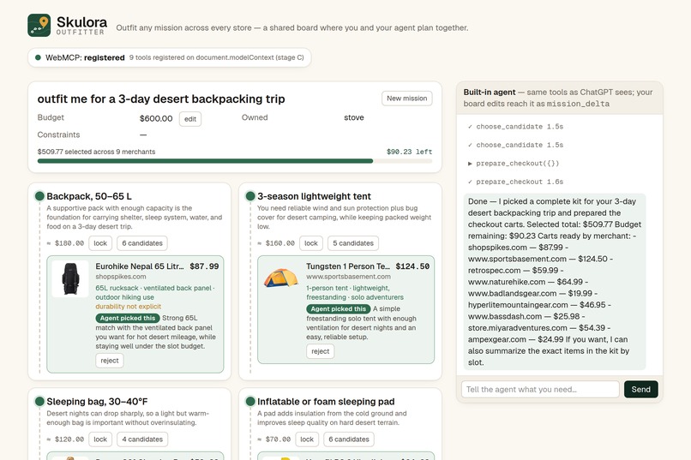691x460 pixels.
Task: Edit the $600.00 budget
Action: (190, 119)
